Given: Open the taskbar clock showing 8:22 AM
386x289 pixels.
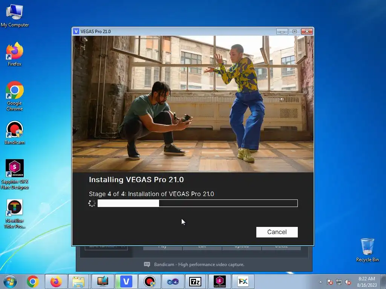Looking at the screenshot, I should point(367,282).
